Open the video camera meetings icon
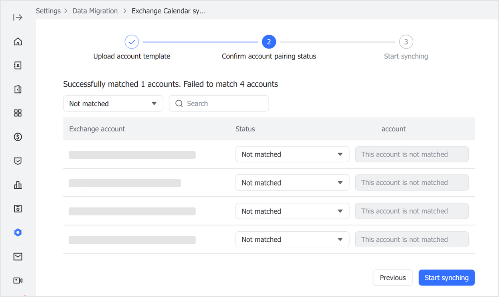The image size is (499, 297). pyautogui.click(x=18, y=281)
